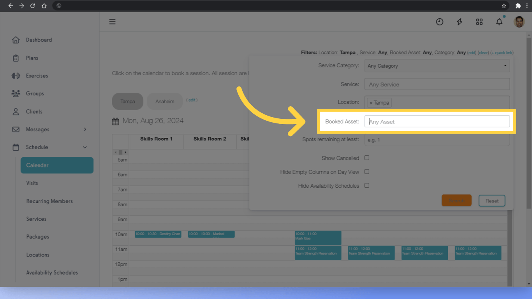532x299 pixels.
Task: Open the notifications bell
Action: (x=499, y=22)
